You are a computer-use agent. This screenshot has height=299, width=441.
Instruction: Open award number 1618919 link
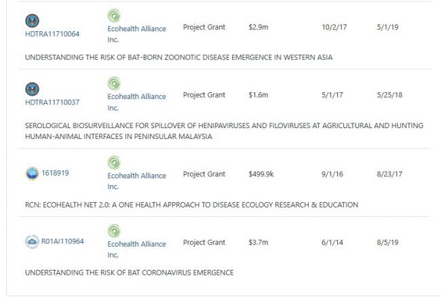coord(56,173)
